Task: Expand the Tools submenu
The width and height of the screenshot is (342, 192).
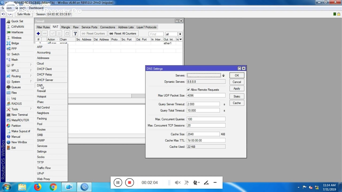Action: (31, 109)
